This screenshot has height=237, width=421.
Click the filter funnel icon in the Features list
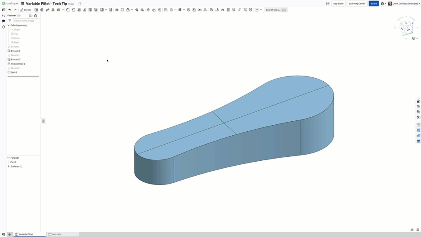pos(10,21)
